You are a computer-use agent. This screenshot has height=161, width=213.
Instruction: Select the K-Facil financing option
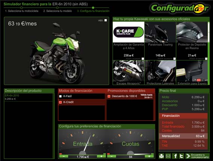(60, 96)
